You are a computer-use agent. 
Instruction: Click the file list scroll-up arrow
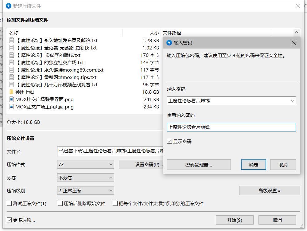point(296,32)
